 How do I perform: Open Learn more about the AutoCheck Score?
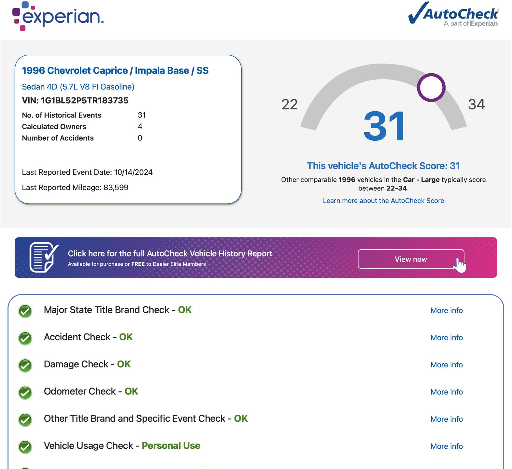[x=383, y=201]
